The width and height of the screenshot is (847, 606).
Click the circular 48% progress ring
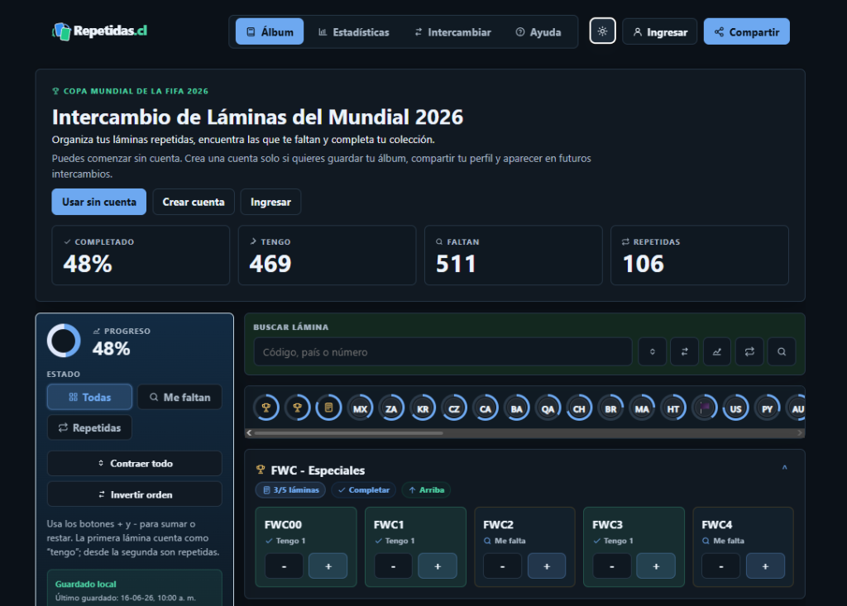pos(64,341)
